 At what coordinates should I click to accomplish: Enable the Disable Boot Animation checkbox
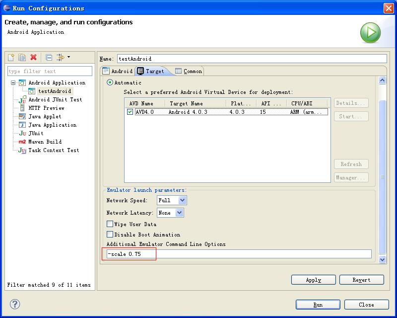coord(110,235)
